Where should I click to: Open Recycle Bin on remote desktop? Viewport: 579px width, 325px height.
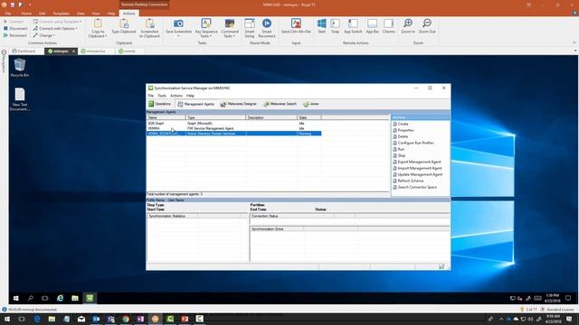click(x=20, y=68)
